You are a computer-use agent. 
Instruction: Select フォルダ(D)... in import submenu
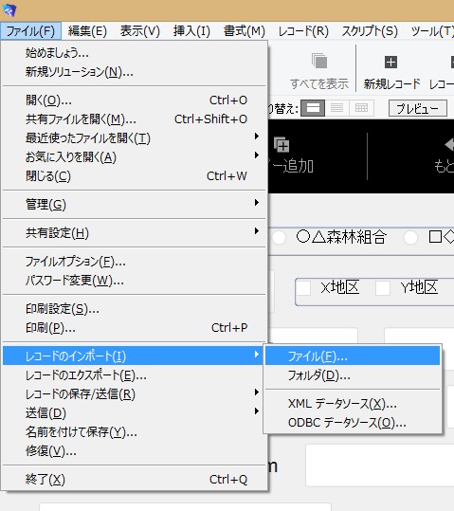click(x=353, y=375)
